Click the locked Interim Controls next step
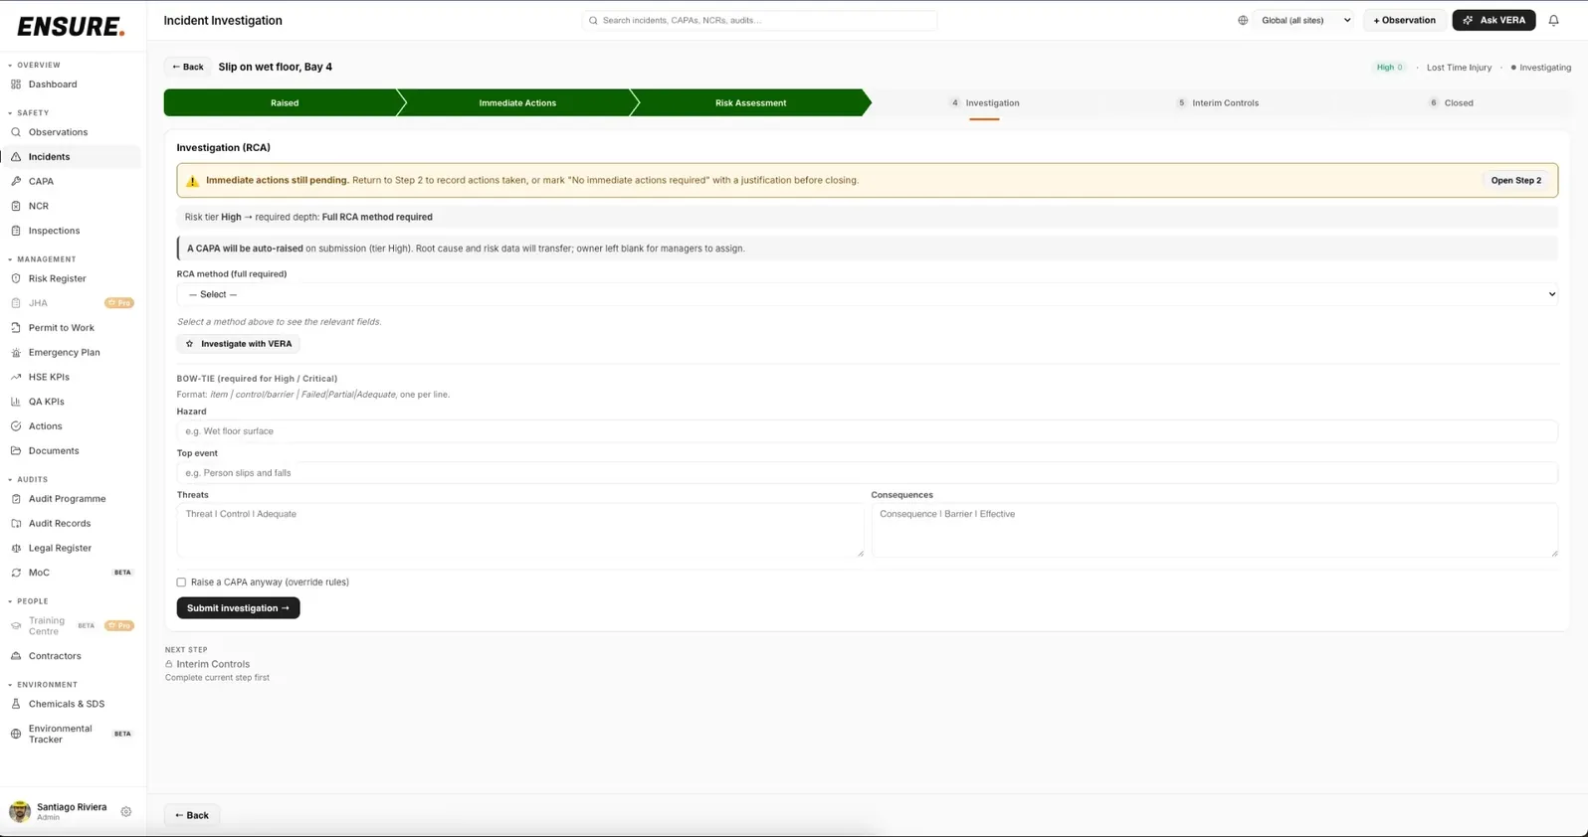The image size is (1588, 837). (207, 664)
